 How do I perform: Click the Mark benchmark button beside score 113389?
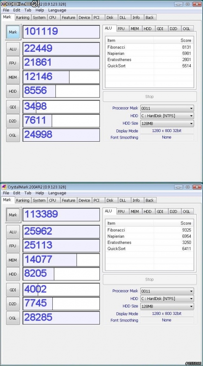[x=13, y=215]
